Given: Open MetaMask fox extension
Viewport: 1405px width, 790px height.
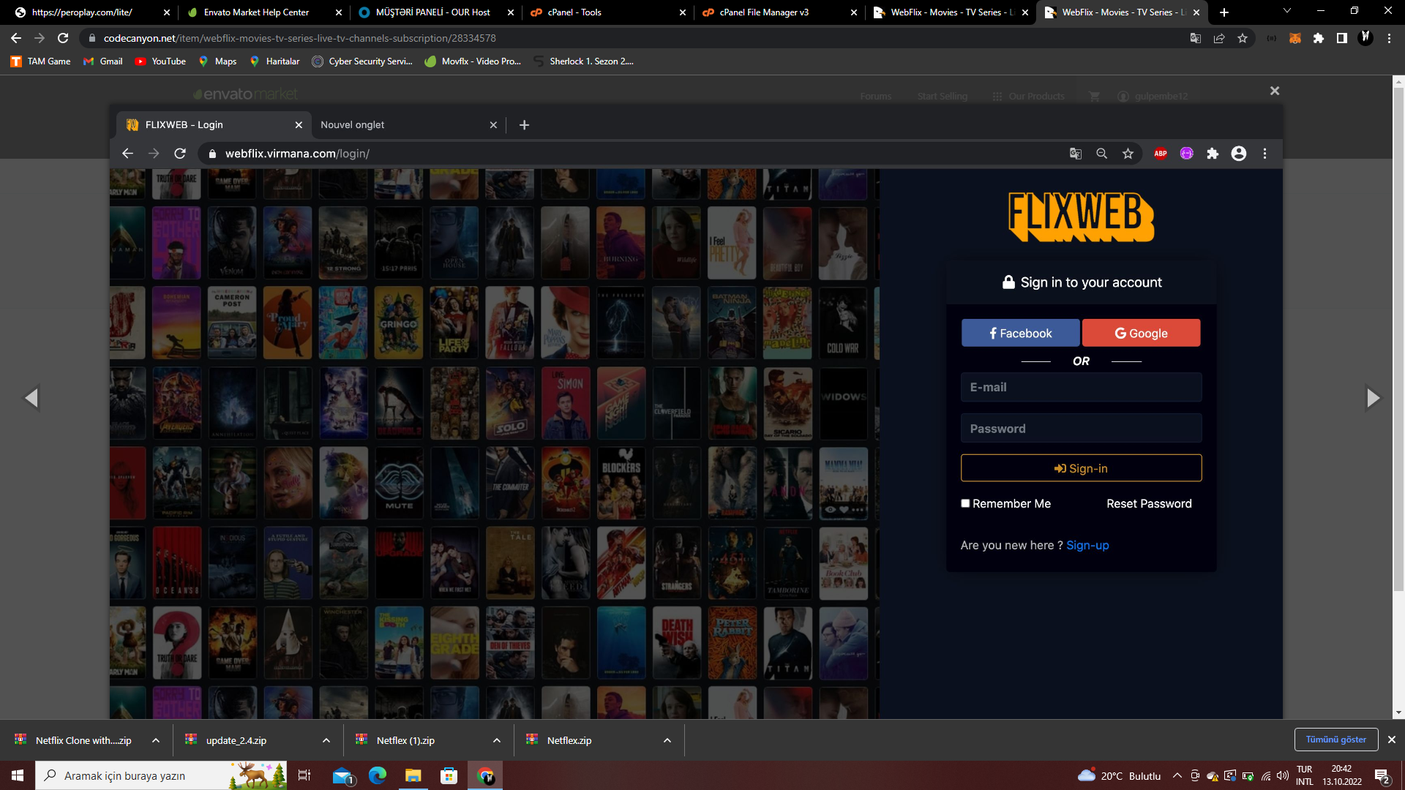Looking at the screenshot, I should tap(1295, 38).
